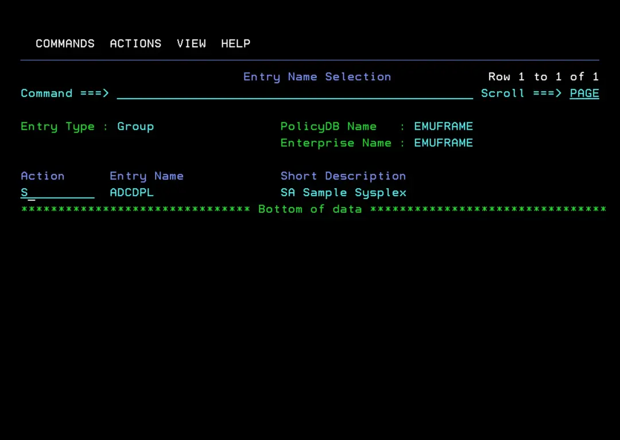The width and height of the screenshot is (620, 440).
Task: Click the 'Entry Type' label
Action: (58, 127)
